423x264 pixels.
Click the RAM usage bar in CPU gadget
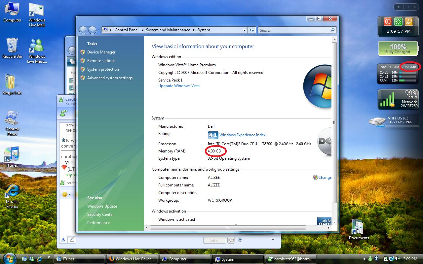click(x=407, y=81)
